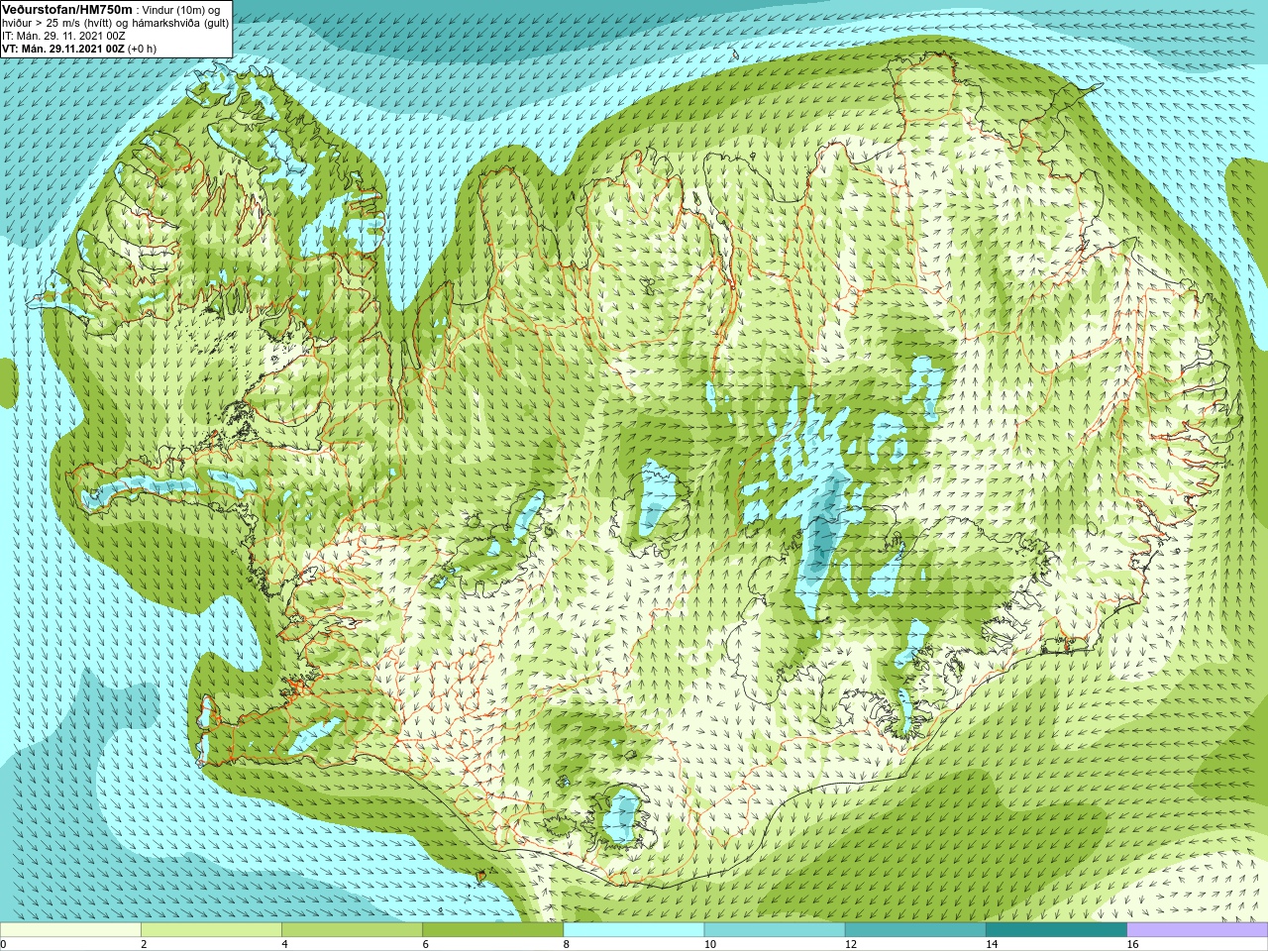
Task: Click the 'VT: Mán. 29.11.2021 00Z (+0 h)' line
Action: [79, 49]
